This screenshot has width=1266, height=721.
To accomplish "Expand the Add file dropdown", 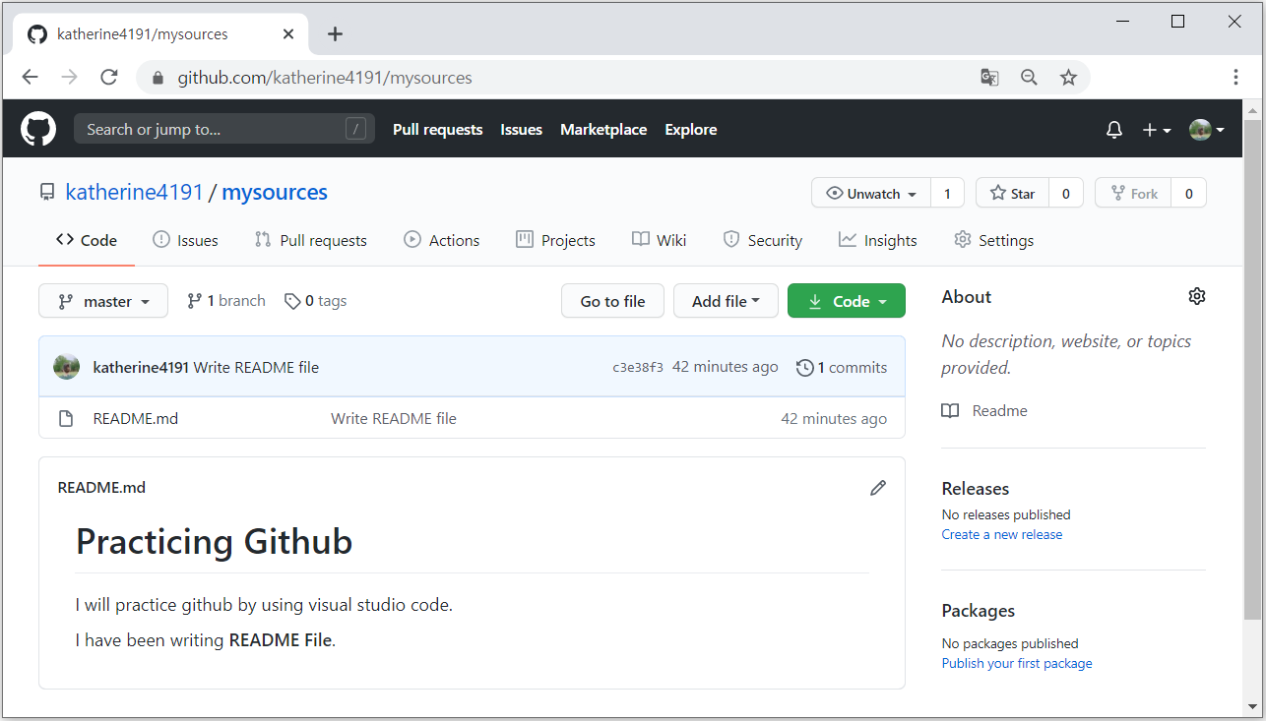I will coord(726,301).
